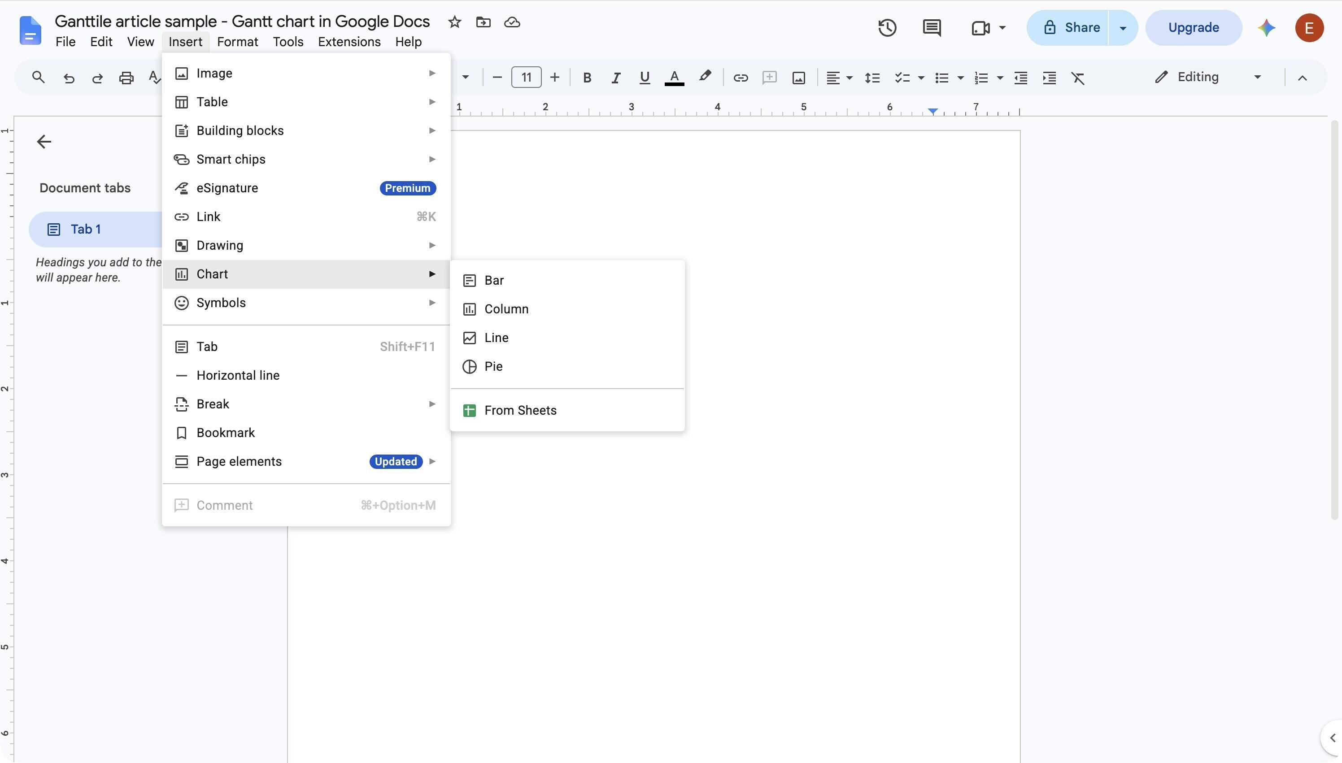
Task: Decrease font size with minus
Action: [497, 78]
